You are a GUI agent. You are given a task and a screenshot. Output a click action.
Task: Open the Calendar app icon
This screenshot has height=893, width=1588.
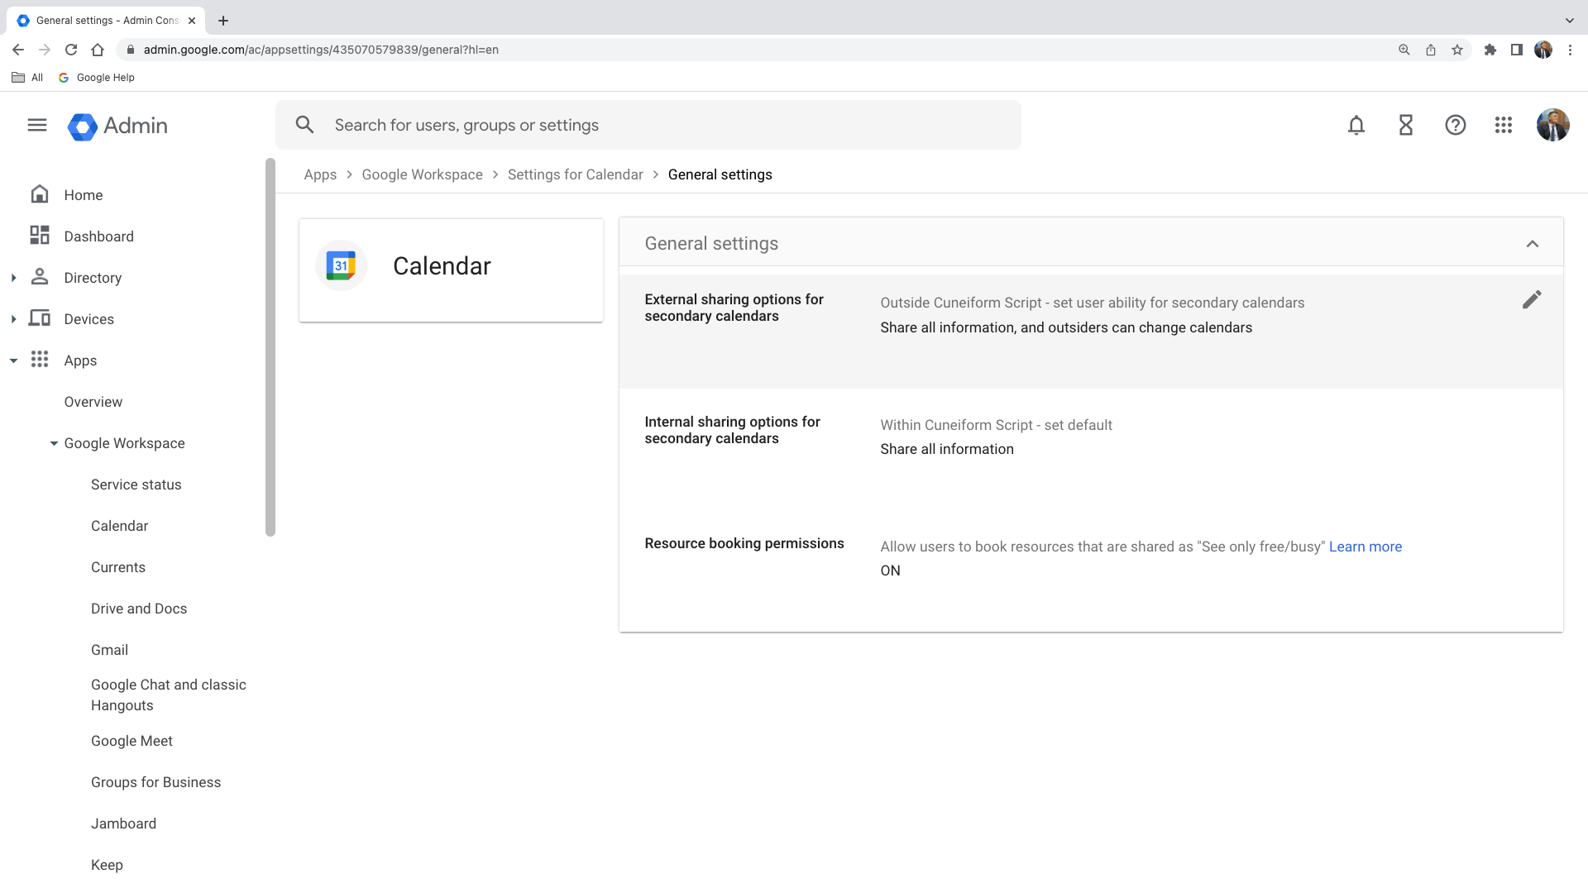pos(341,265)
